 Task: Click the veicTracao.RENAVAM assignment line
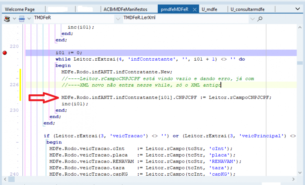[x=145, y=161]
